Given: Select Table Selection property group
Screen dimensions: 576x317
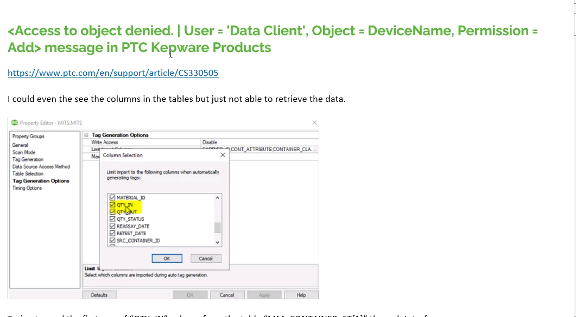Looking at the screenshot, I should coord(28,174).
